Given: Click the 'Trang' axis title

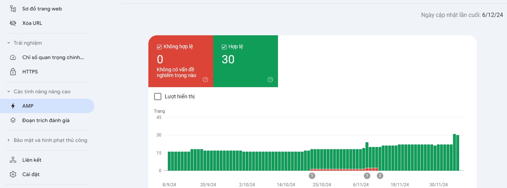Looking at the screenshot, I should [160, 111].
